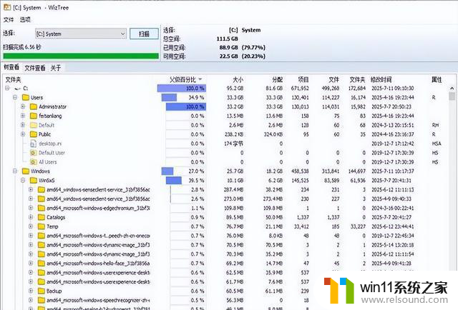Click the All Users link icon

tap(34, 162)
